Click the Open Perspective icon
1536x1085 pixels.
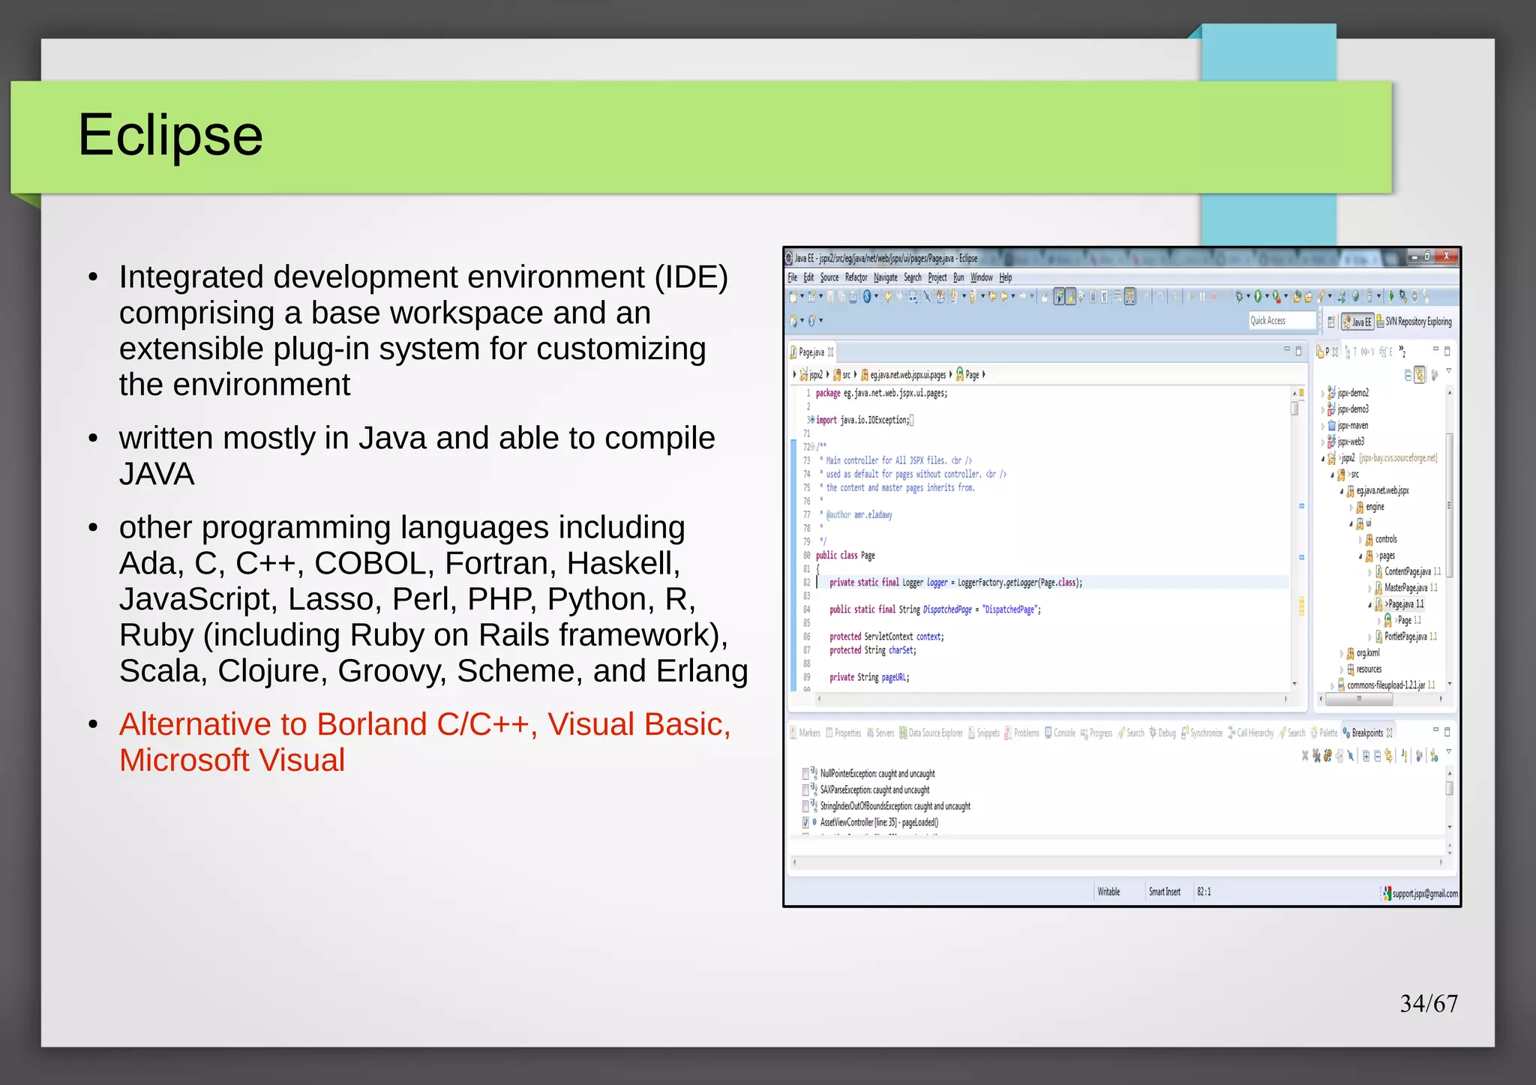tap(1331, 322)
